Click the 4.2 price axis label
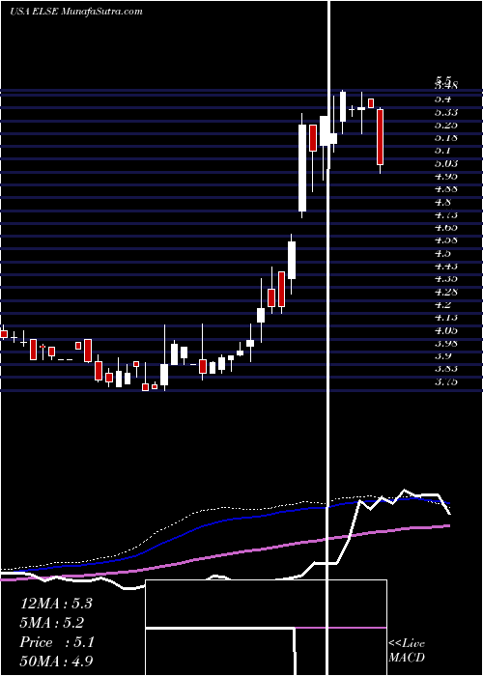Image resolution: width=483 pixels, height=676 pixels. 442,304
